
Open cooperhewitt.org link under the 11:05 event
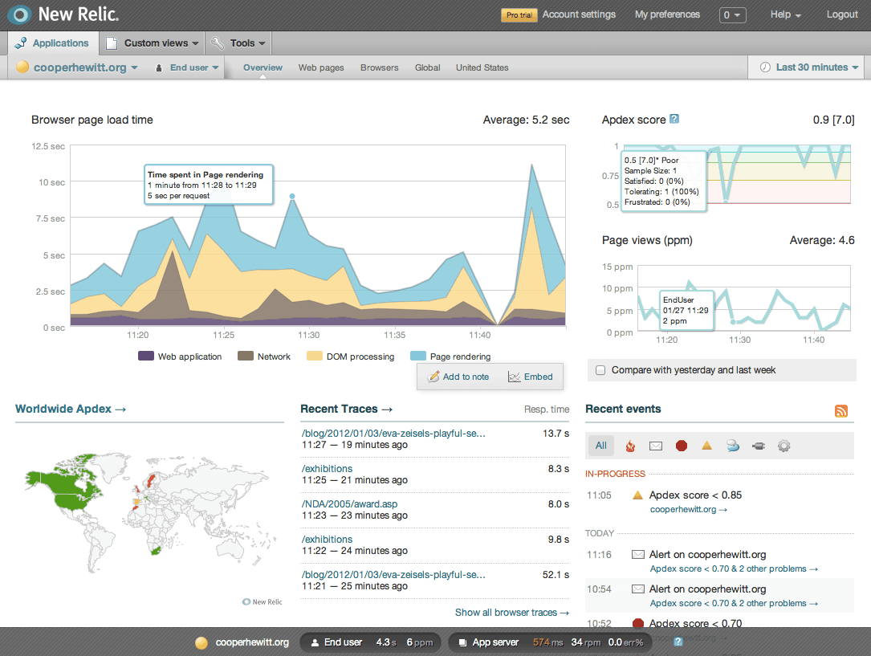(x=688, y=509)
